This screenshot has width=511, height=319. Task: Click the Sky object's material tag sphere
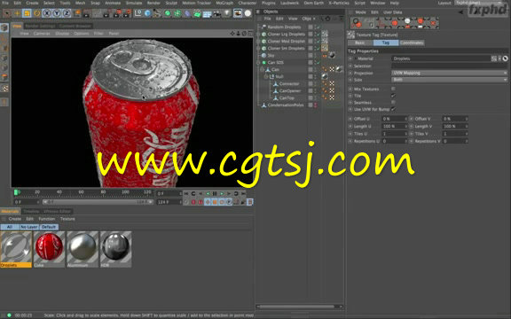tap(332, 55)
